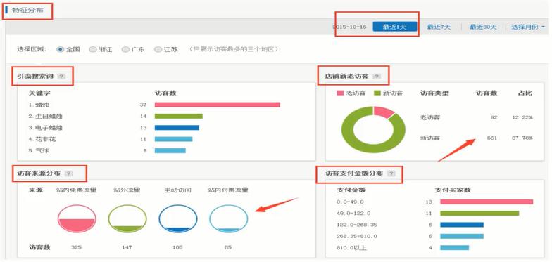The height and width of the screenshot is (262, 552).
Task: Click the green 新访客 legend swatch
Action: [x=377, y=93]
